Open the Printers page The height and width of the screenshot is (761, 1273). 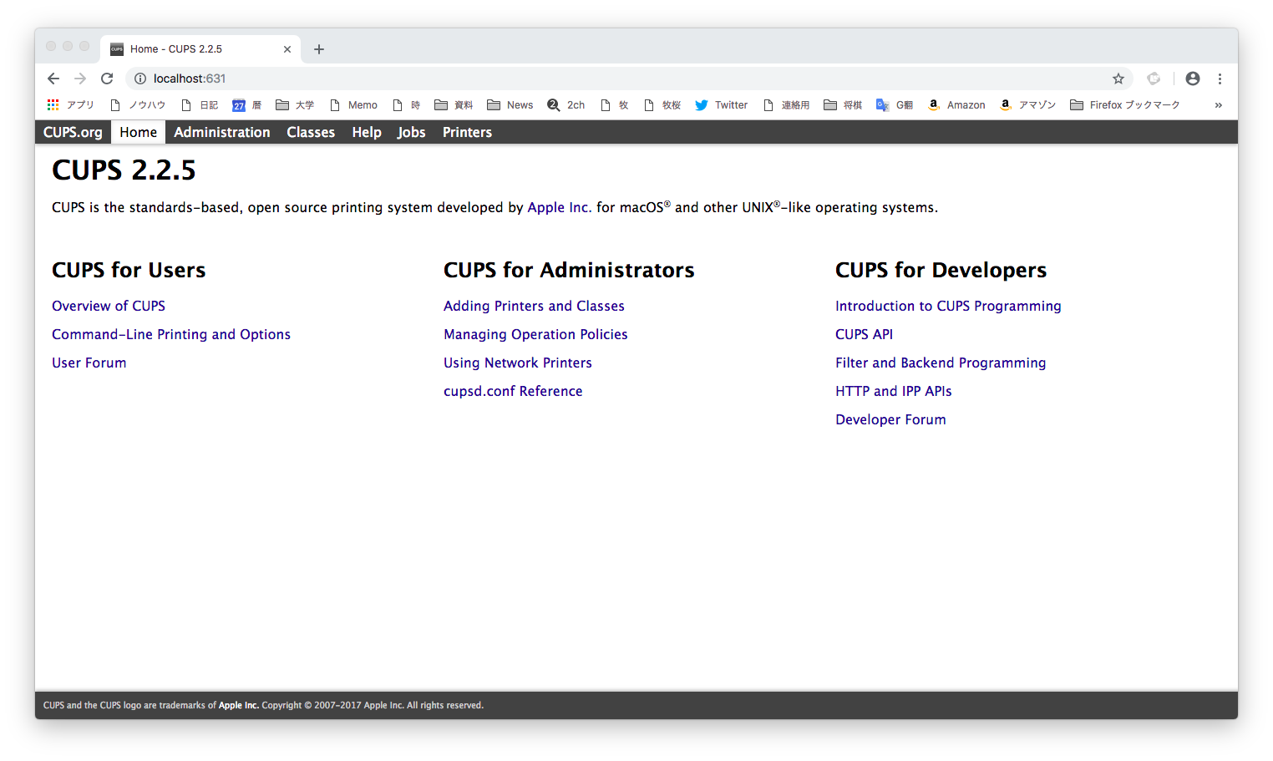[467, 132]
